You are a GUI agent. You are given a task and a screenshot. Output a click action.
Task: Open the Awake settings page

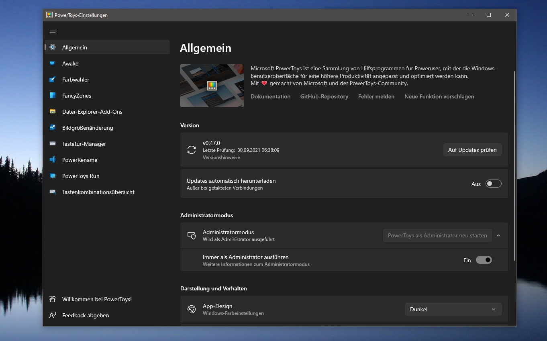107,63
